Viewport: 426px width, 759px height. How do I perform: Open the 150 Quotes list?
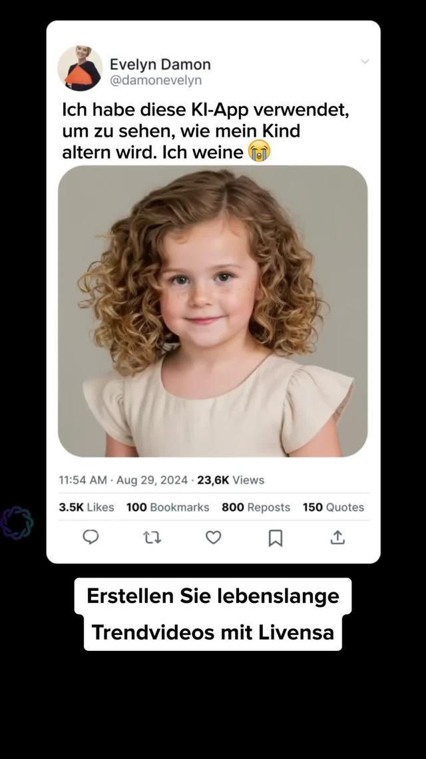click(x=333, y=508)
